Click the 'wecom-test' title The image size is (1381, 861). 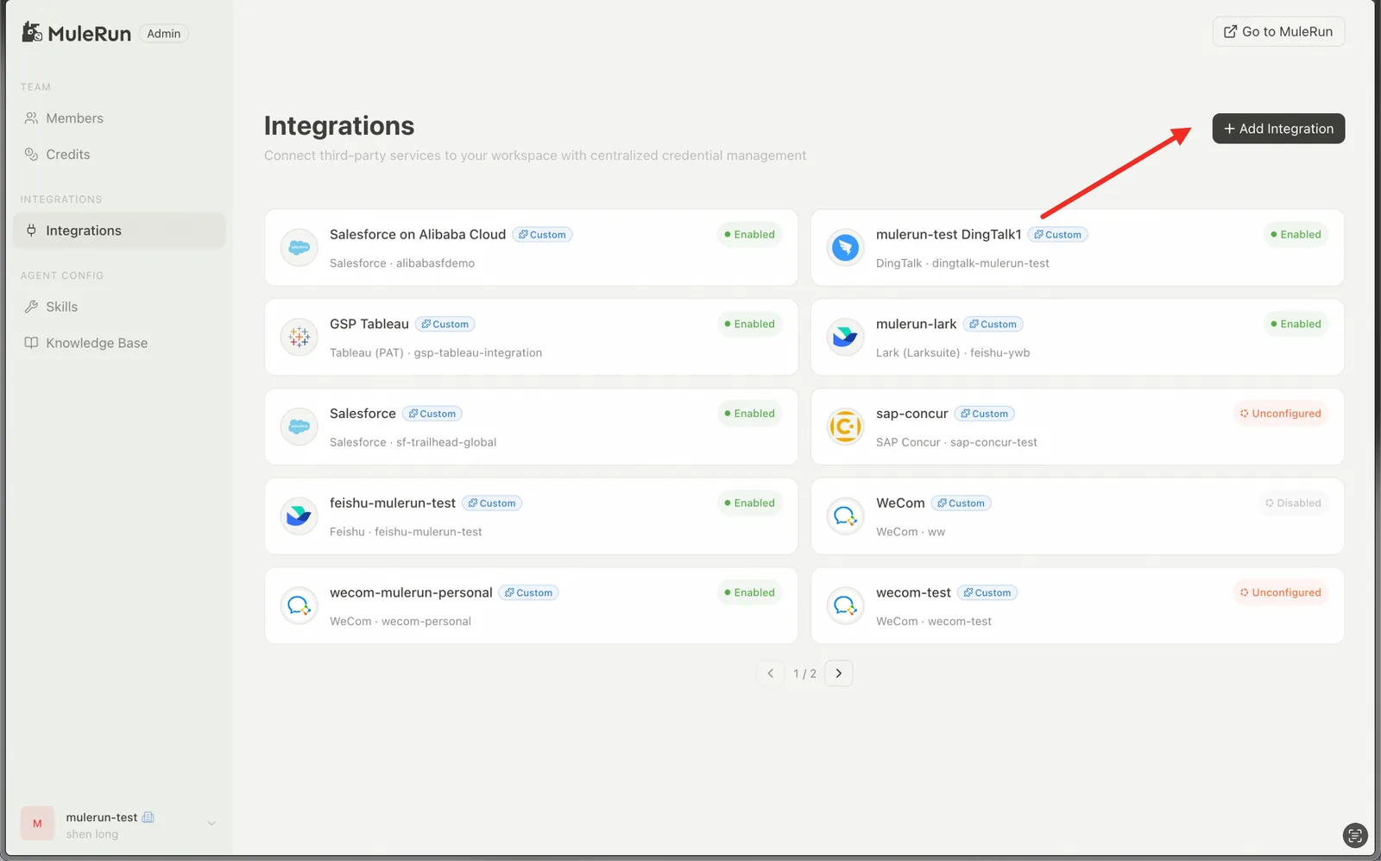[x=913, y=592]
